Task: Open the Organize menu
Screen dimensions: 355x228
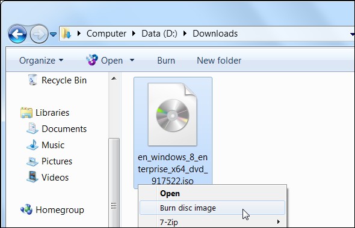Action: tap(41, 61)
